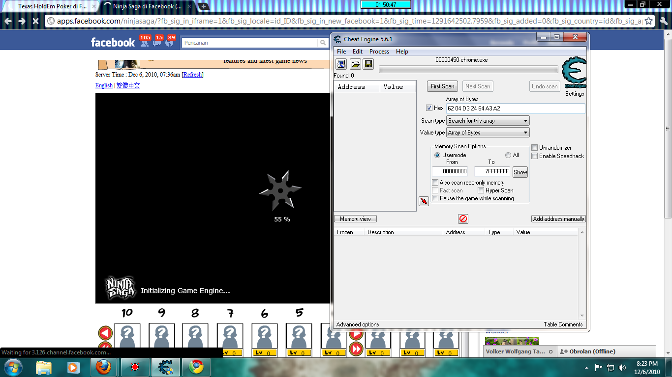
Task: Select the English language link
Action: click(x=104, y=85)
